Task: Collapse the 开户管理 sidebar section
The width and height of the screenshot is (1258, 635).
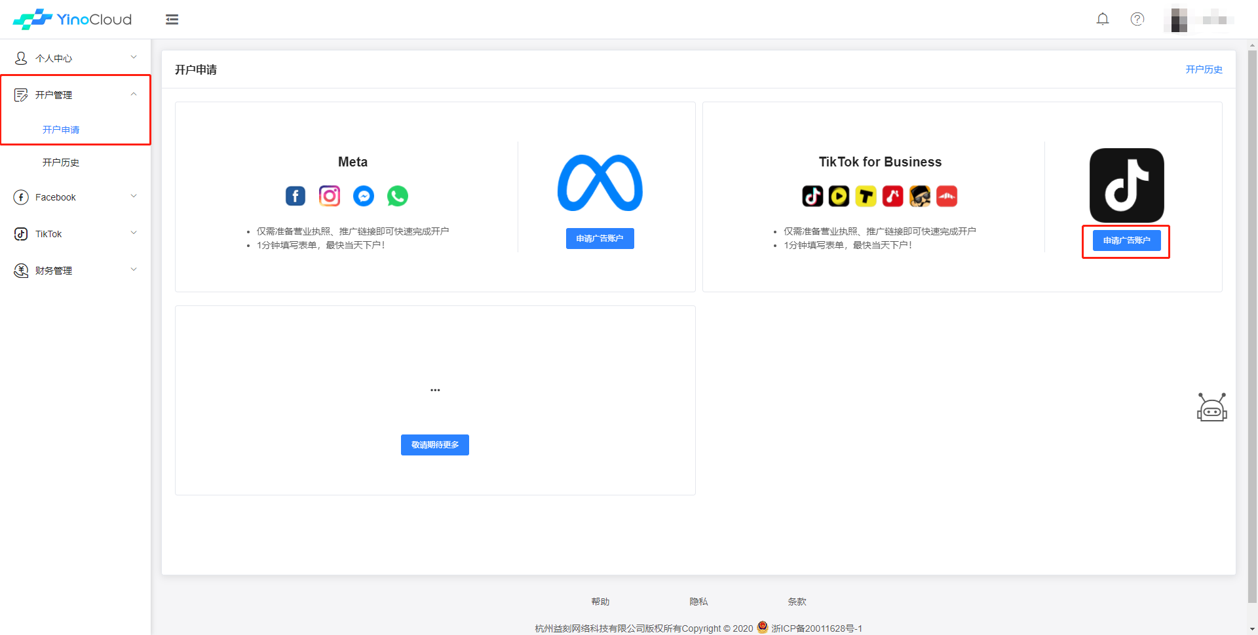Action: (x=75, y=95)
